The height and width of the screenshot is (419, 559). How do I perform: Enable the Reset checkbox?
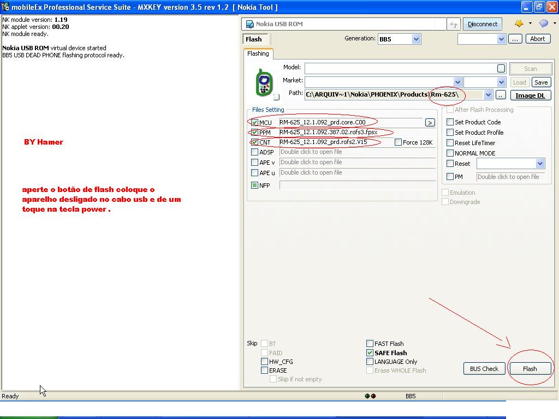450,164
